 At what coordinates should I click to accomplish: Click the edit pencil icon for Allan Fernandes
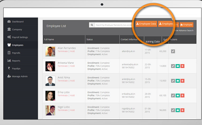(x=173, y=51)
